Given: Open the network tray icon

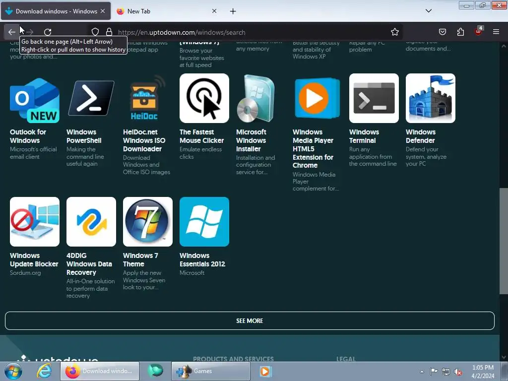Looking at the screenshot, I should point(446,372).
